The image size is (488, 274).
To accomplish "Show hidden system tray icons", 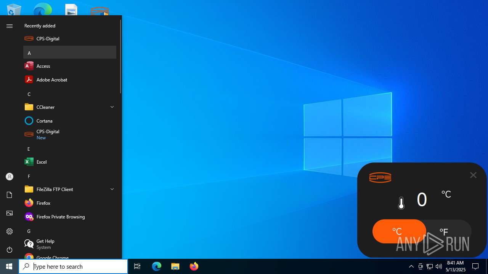I will (411, 266).
